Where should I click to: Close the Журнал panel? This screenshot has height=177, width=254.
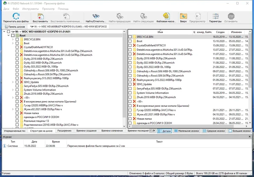pyautogui.click(x=250, y=137)
